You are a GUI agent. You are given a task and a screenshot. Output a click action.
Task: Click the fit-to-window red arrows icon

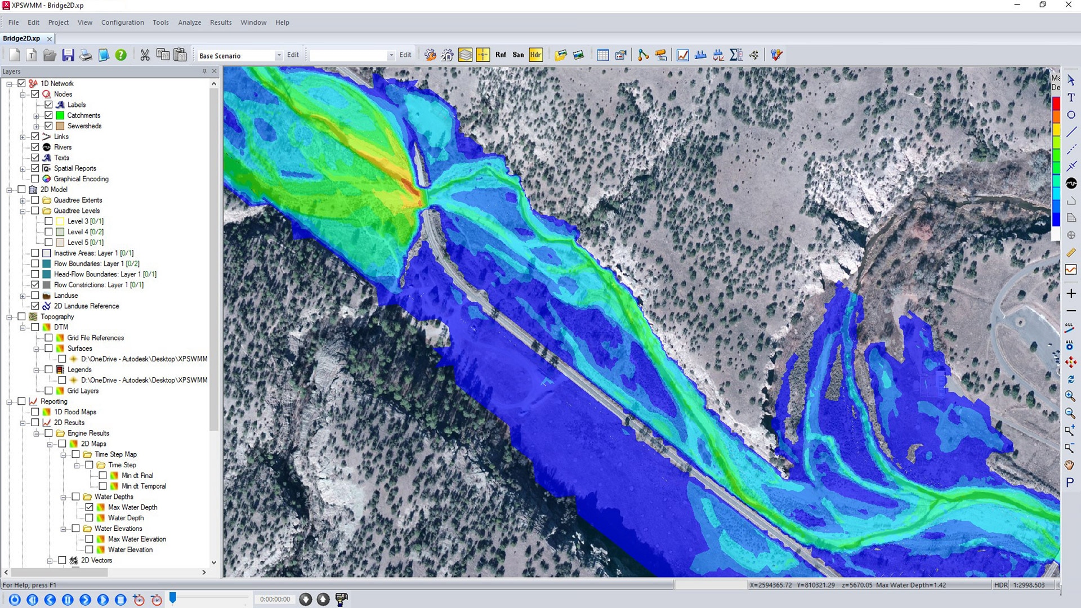[1070, 362]
